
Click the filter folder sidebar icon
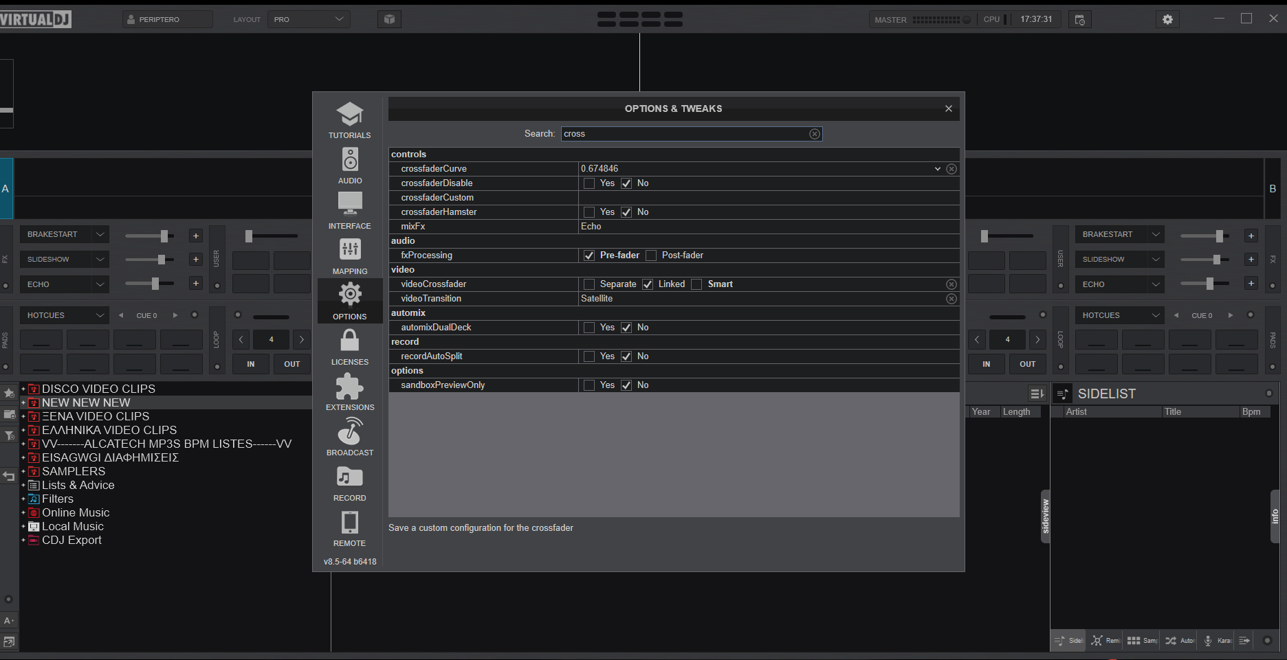click(x=9, y=435)
